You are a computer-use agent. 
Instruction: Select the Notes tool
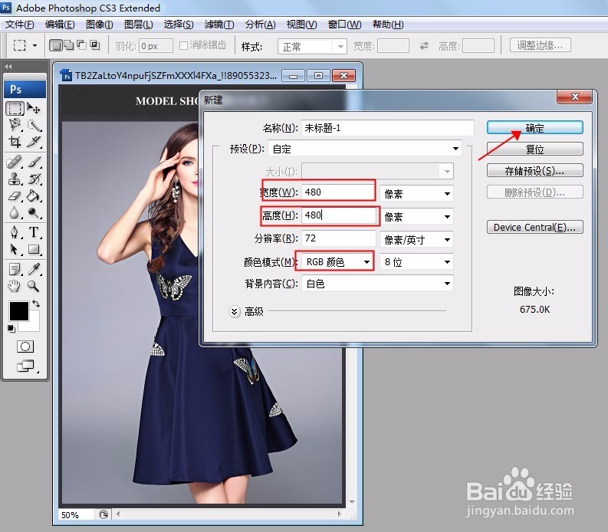[x=15, y=269]
